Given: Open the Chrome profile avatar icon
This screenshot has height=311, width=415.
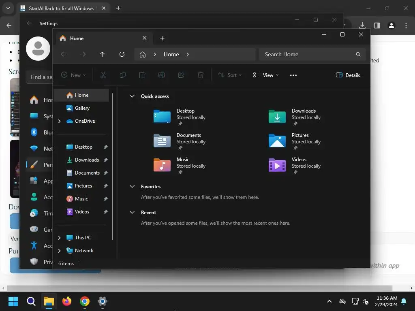Looking at the screenshot, I should [391, 26].
